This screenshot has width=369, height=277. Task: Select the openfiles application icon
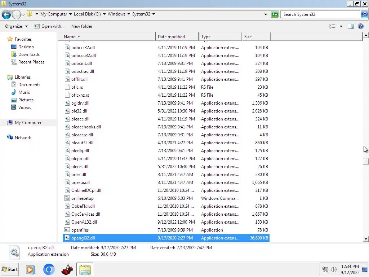tap(67, 230)
